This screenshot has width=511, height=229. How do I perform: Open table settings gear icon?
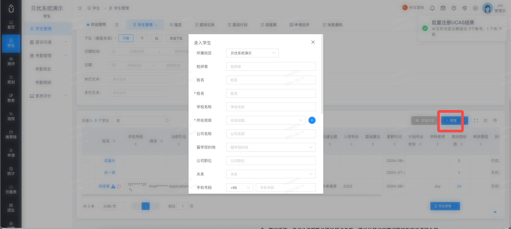click(x=495, y=120)
